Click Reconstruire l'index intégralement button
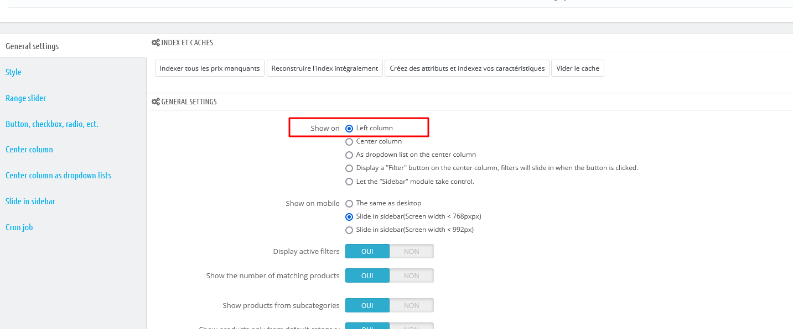Image resolution: width=793 pixels, height=329 pixels. pyautogui.click(x=325, y=68)
